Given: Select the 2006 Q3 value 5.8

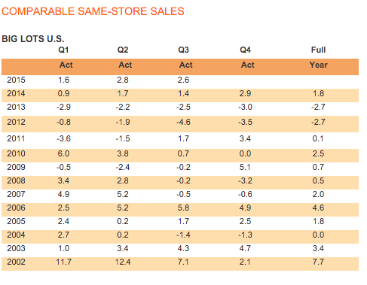Looking at the screenshot, I should 183,208.
